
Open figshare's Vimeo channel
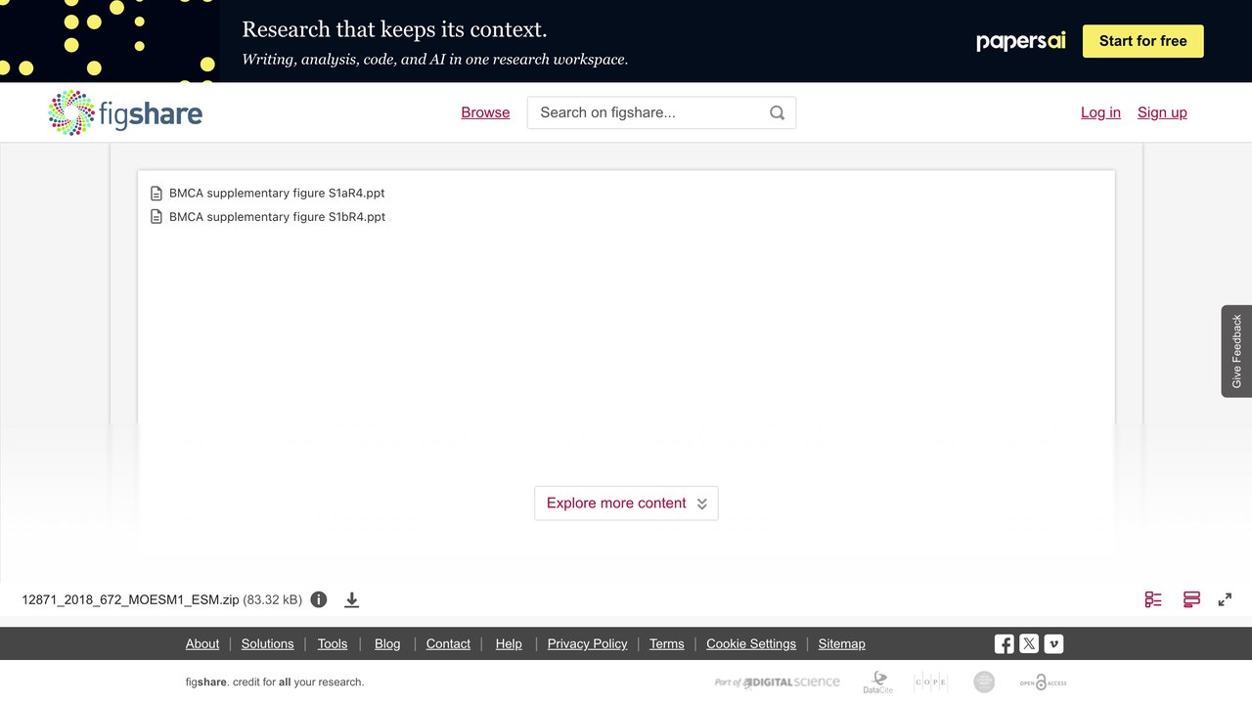click(x=1053, y=643)
